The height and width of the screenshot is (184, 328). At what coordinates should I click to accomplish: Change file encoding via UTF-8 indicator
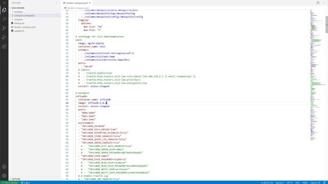(x=290, y=182)
